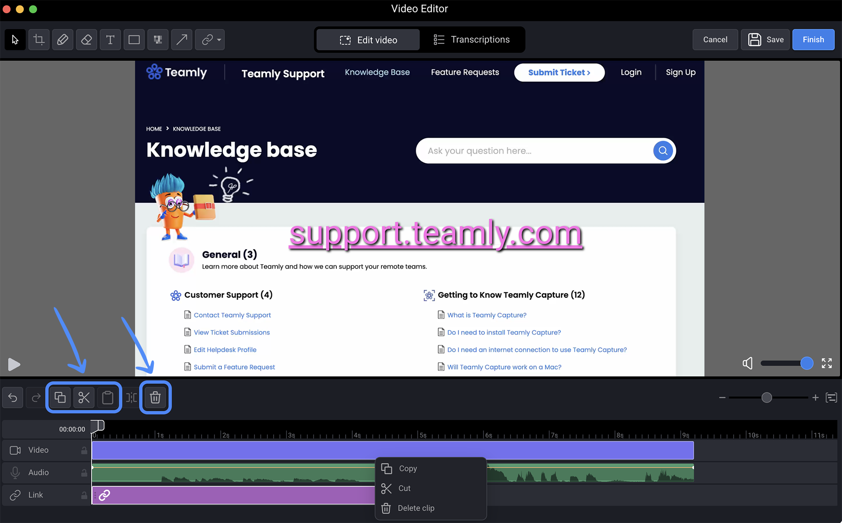Select the Text tool
The image size is (842, 523).
110,40
